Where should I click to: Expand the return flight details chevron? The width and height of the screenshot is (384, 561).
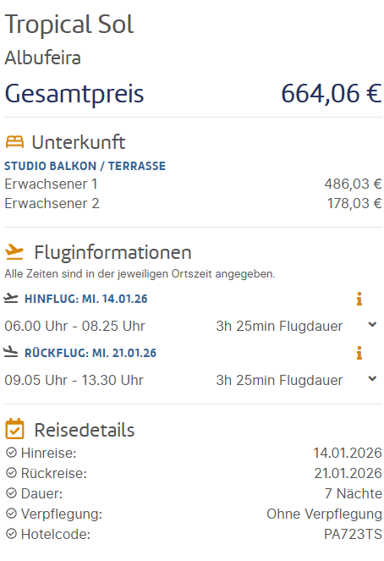click(372, 378)
